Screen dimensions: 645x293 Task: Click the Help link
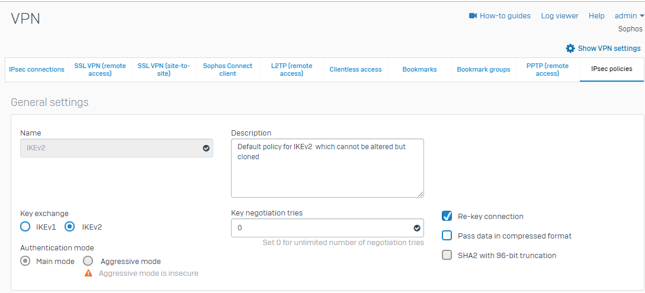(x=596, y=16)
